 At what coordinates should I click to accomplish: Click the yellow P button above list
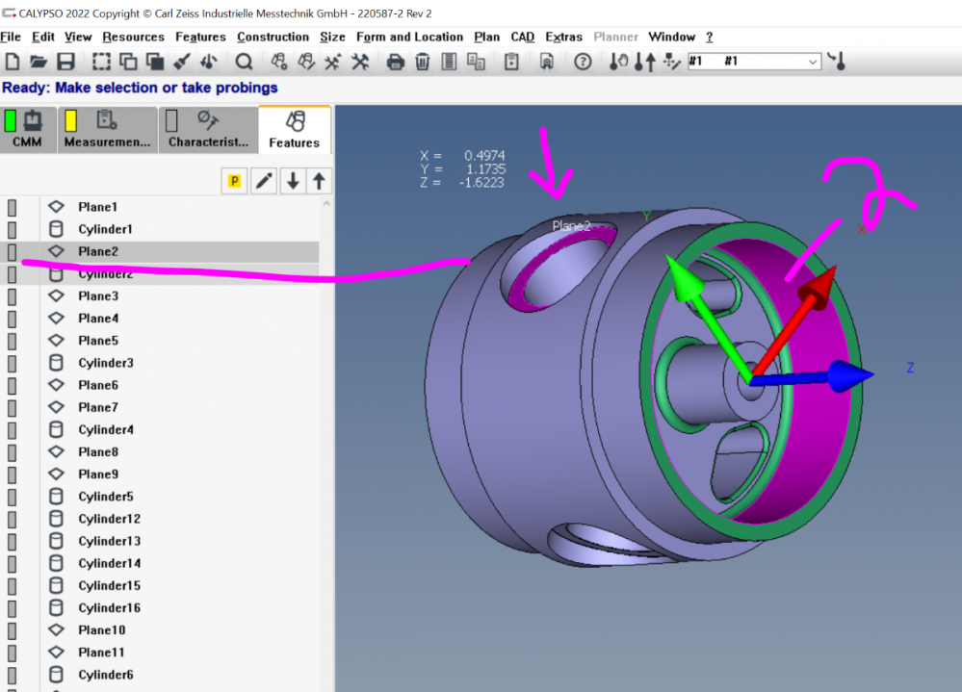tap(233, 181)
